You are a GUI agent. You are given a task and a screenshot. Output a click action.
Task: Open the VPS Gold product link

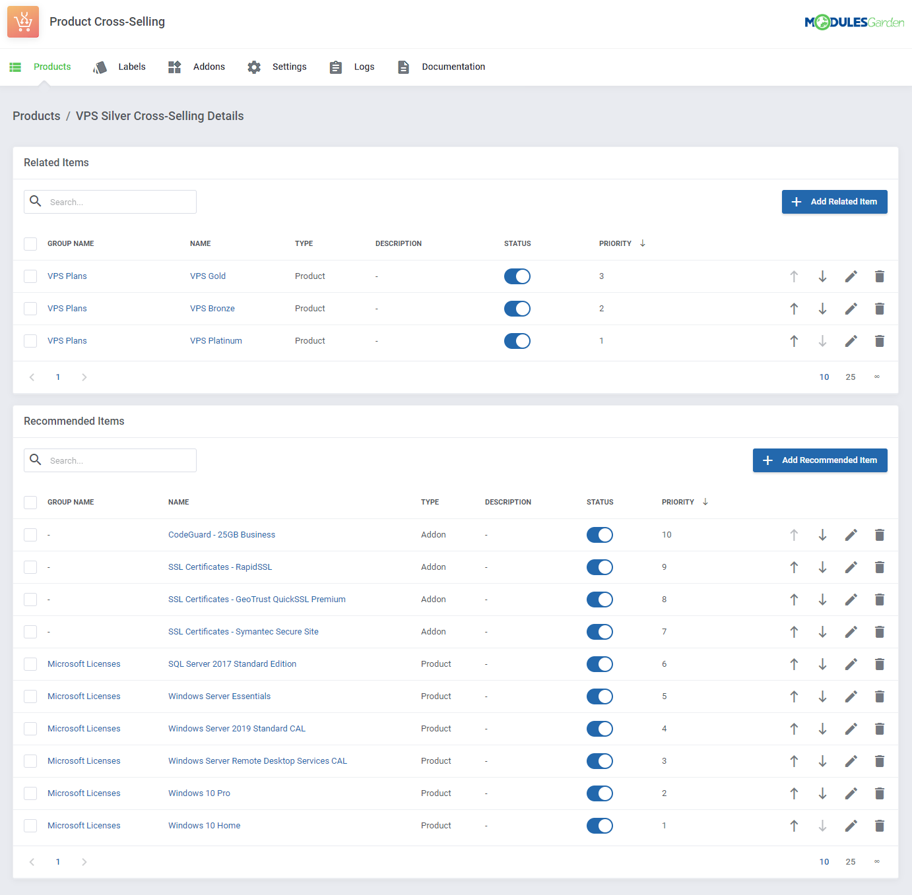point(208,276)
